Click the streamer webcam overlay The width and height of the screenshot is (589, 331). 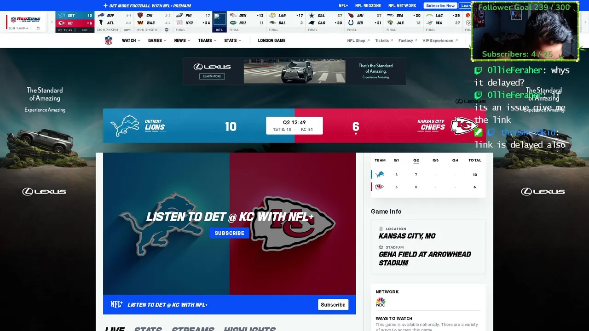coord(525,31)
